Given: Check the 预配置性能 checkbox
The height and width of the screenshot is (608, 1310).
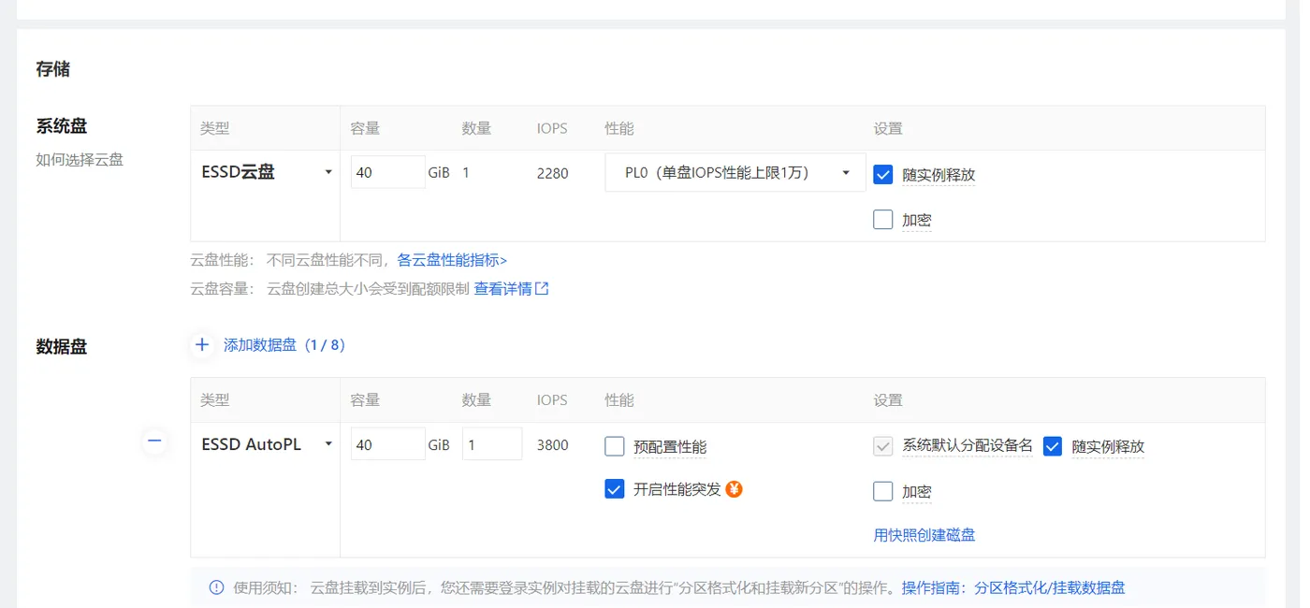Looking at the screenshot, I should 614,446.
